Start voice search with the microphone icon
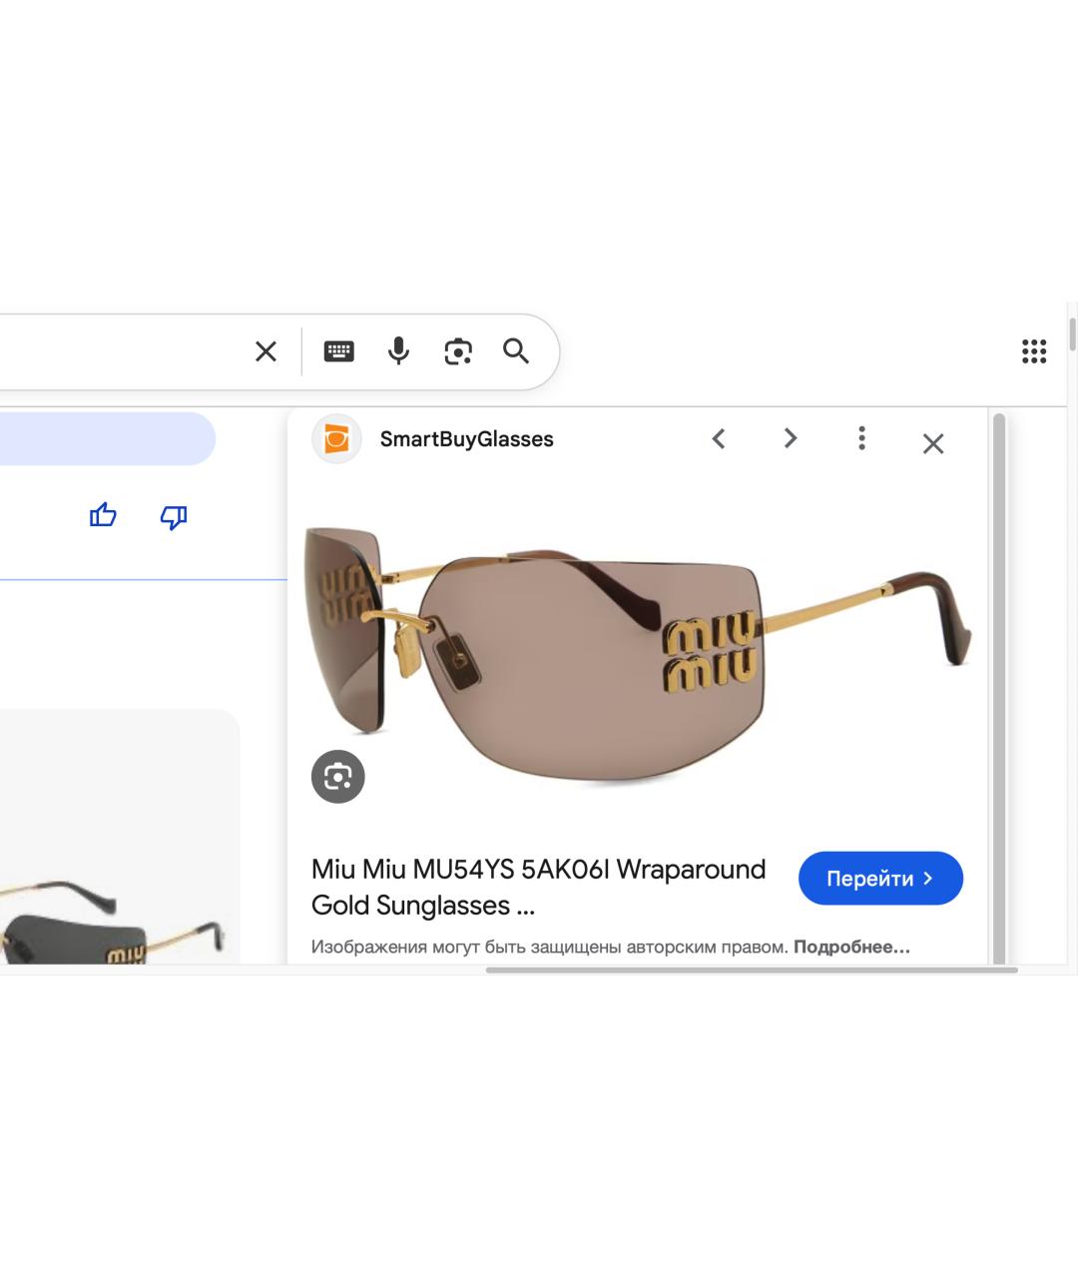Screen dimensions: 1078x1278 398,351
